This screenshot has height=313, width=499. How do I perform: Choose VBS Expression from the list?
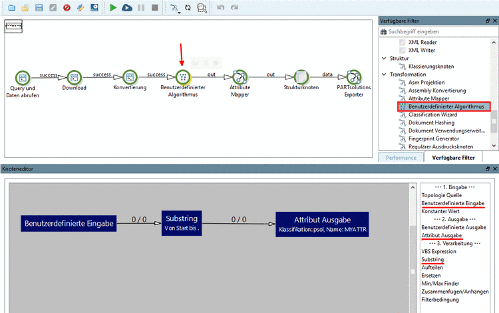click(x=439, y=251)
